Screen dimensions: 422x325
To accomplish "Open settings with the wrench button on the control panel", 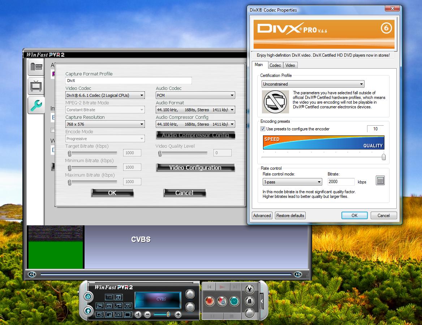I will click(x=250, y=289).
